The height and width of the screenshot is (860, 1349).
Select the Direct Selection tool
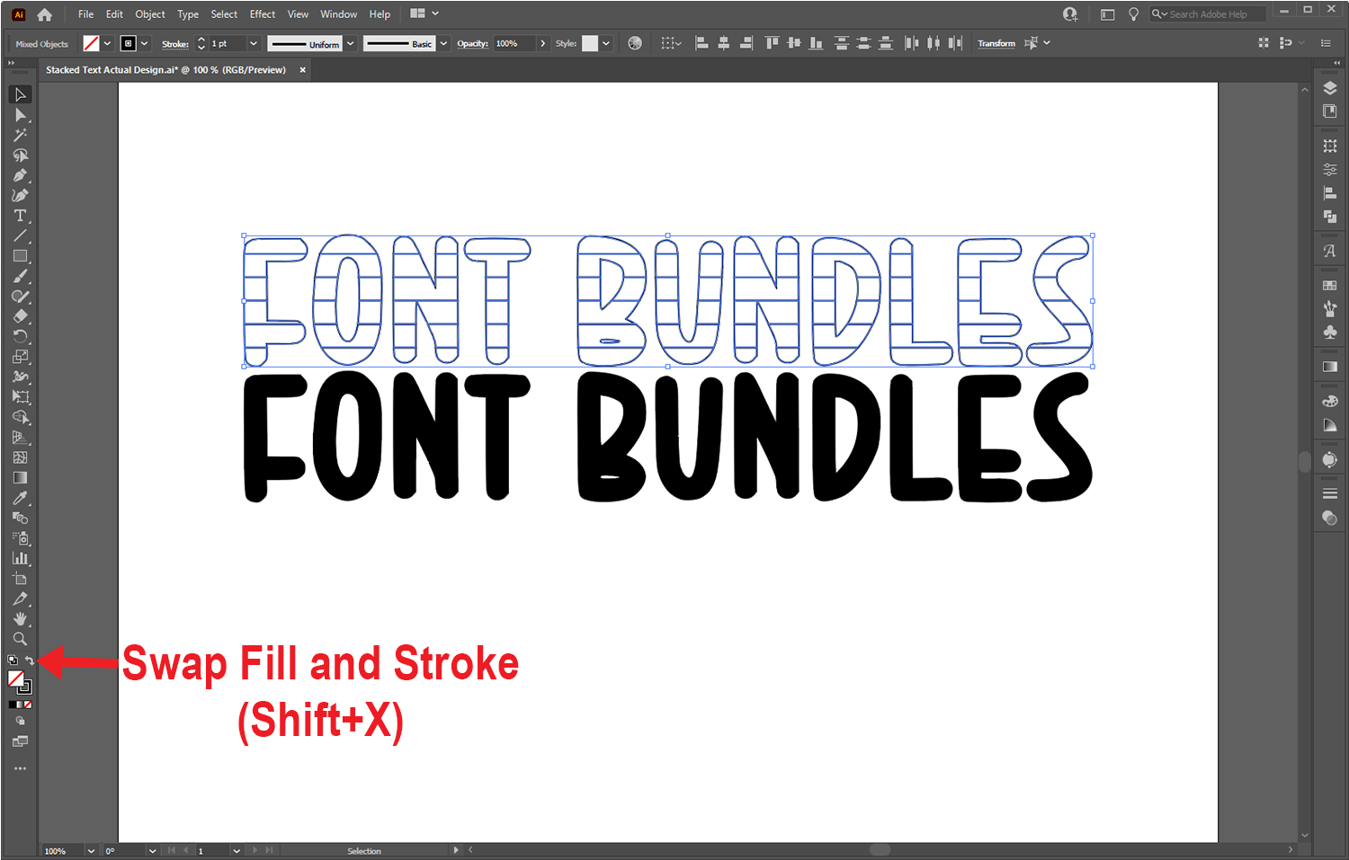[20, 115]
